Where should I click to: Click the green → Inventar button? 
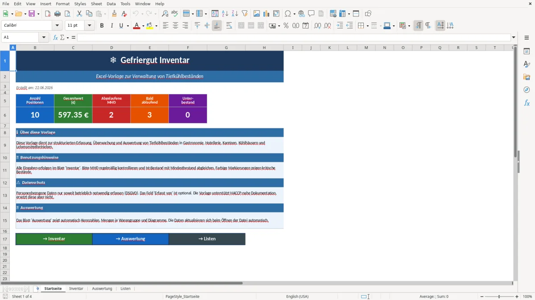tap(54, 239)
